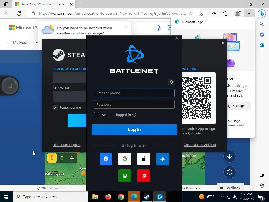Log in with Facebook on Battle.net
Screen dimensions: 269x202
tap(106, 159)
